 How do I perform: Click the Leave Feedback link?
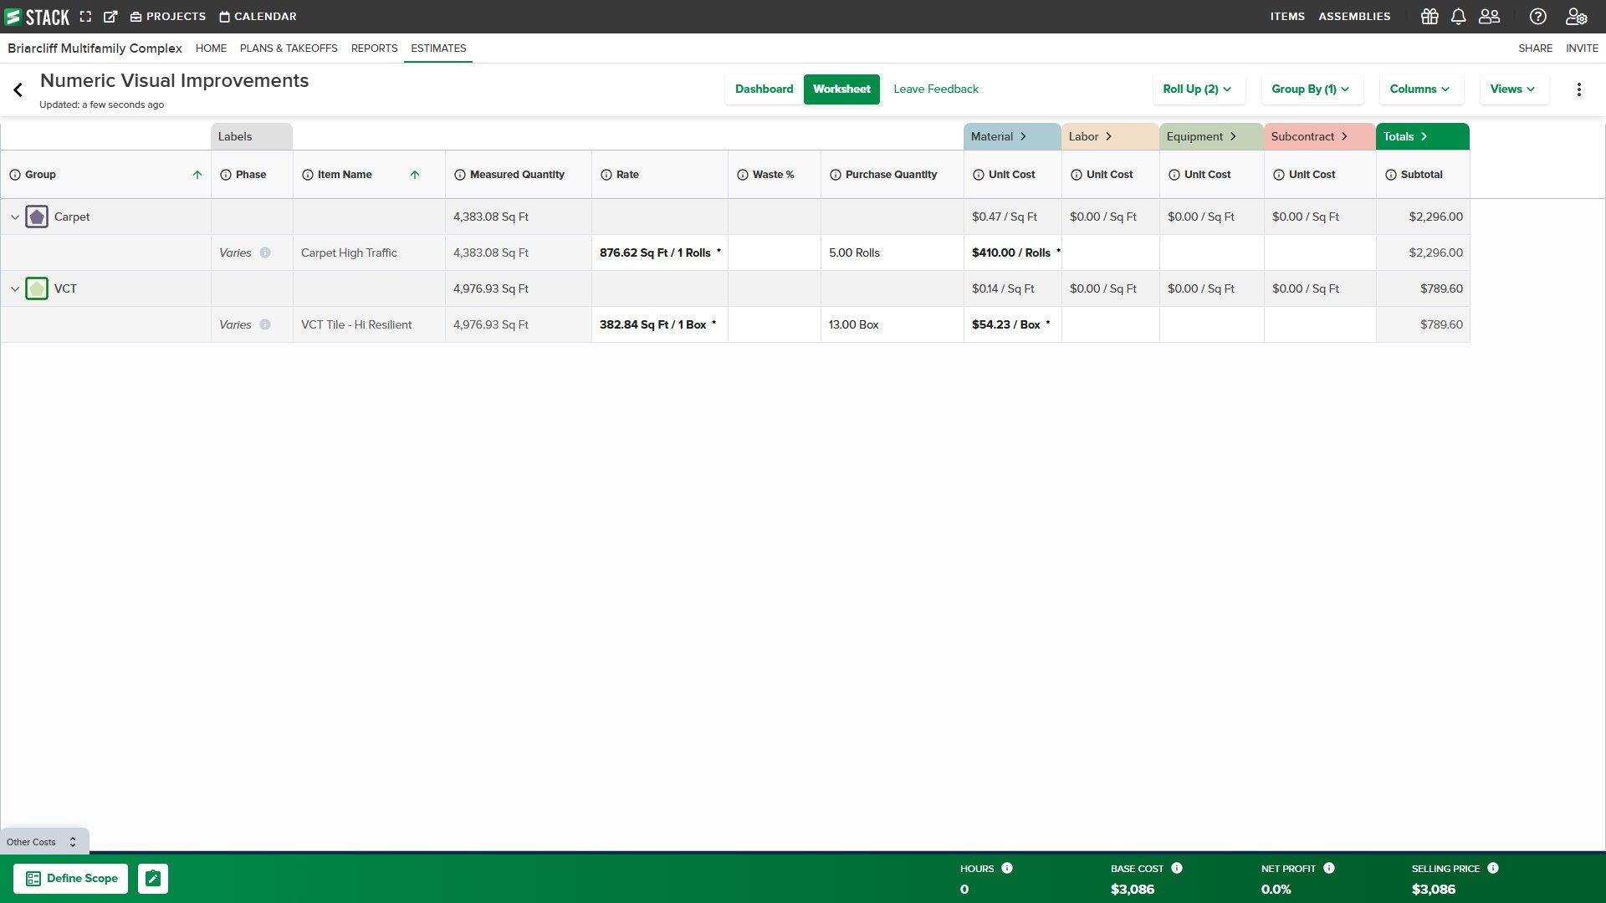pyautogui.click(x=935, y=89)
